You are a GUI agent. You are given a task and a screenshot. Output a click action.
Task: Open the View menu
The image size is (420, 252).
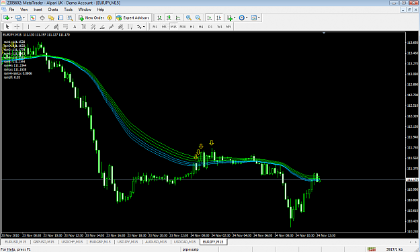[x=24, y=9]
